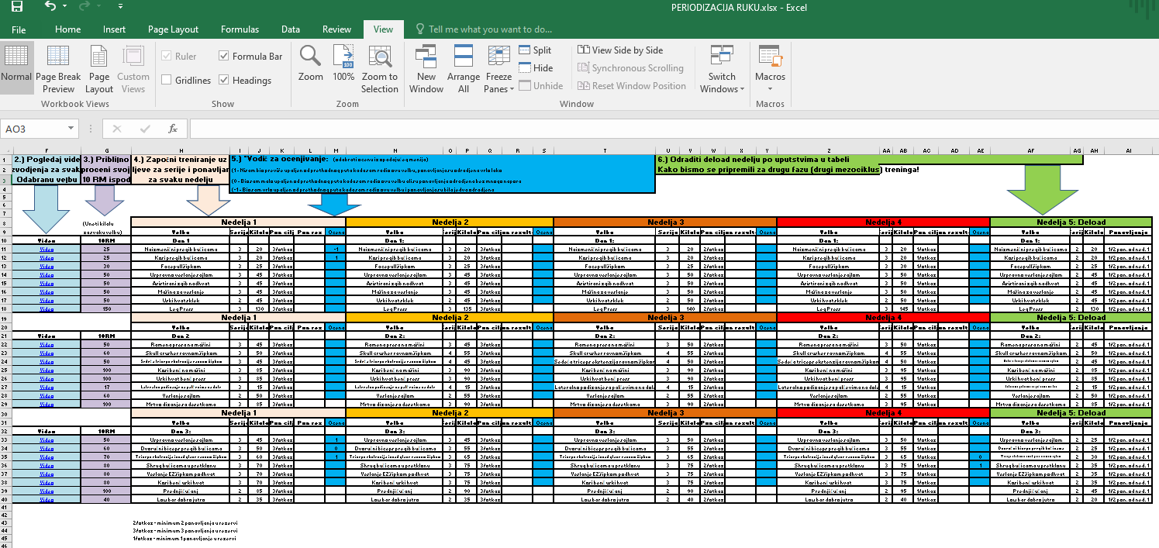Click Synchronous Scrolling

[631, 68]
